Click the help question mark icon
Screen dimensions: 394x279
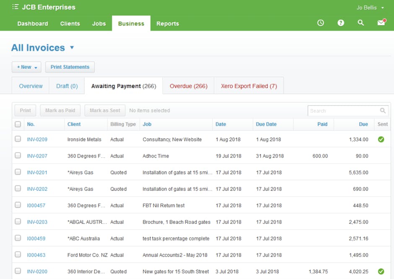tap(341, 23)
